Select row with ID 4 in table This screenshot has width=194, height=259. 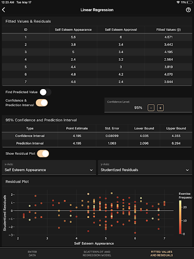pyautogui.click(x=97, y=59)
